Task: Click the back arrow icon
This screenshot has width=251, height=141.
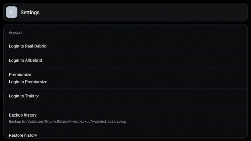Action: 12,12
